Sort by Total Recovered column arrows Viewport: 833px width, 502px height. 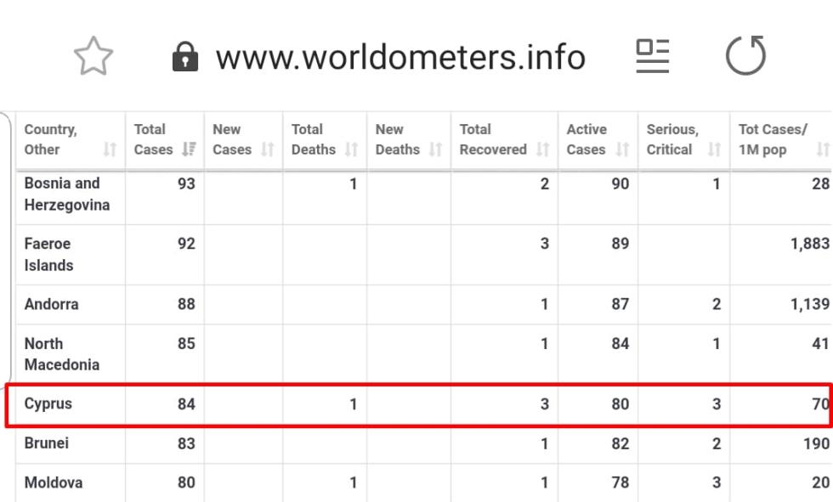point(542,149)
